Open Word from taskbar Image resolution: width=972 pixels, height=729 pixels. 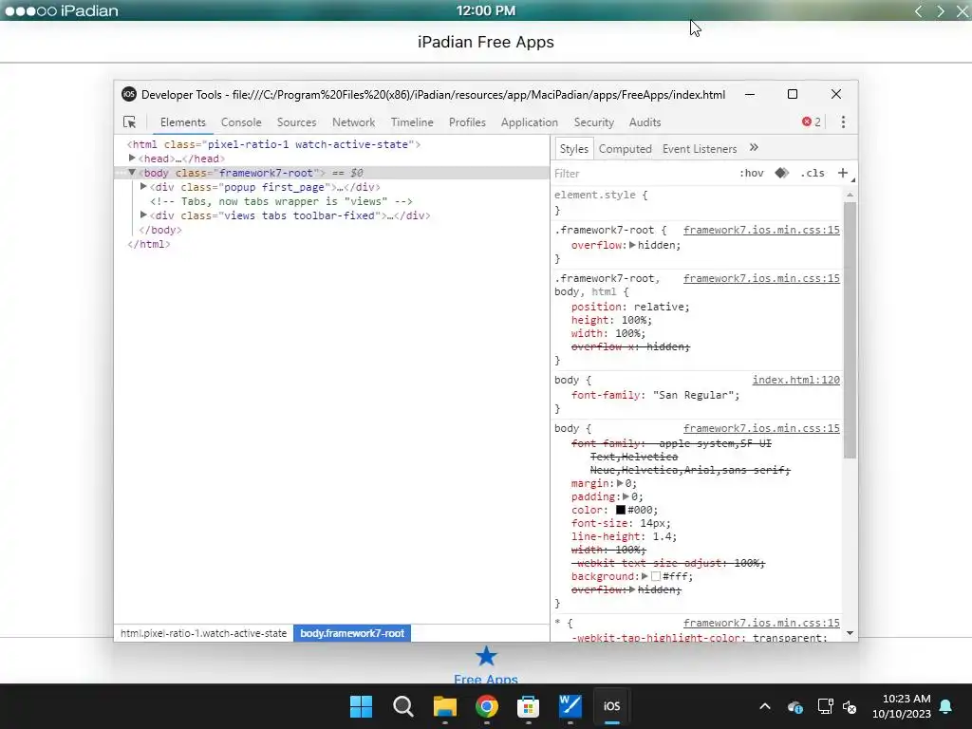click(570, 706)
